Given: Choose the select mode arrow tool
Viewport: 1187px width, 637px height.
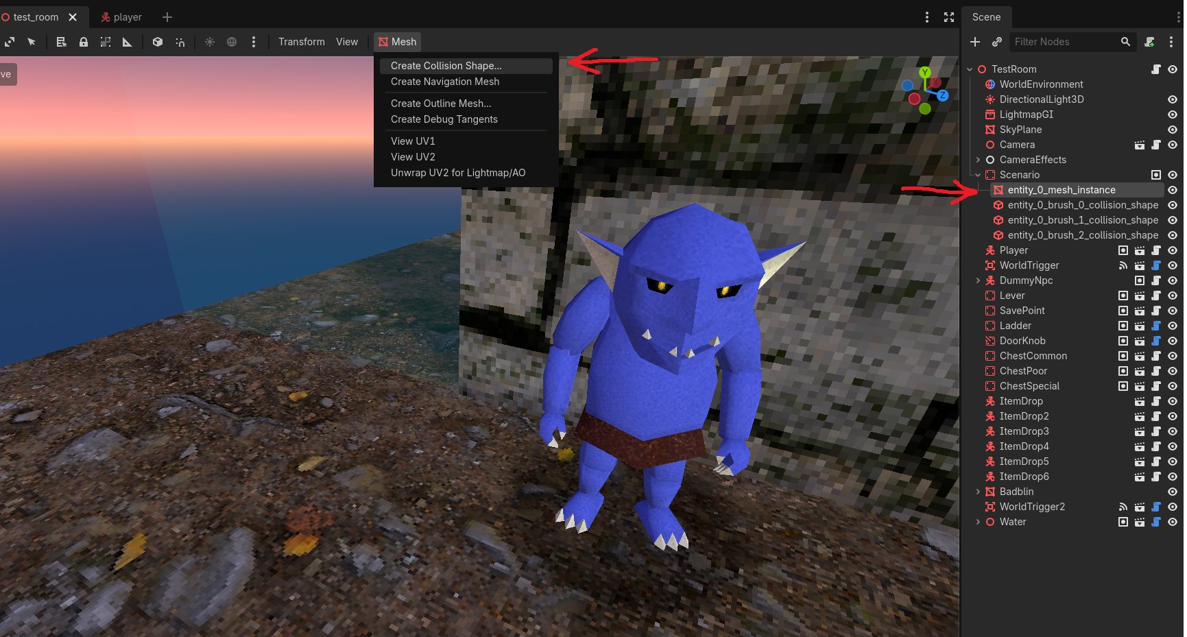Looking at the screenshot, I should 32,42.
